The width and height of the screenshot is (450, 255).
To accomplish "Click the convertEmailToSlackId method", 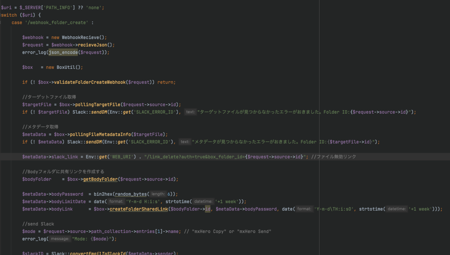I will [97, 253].
